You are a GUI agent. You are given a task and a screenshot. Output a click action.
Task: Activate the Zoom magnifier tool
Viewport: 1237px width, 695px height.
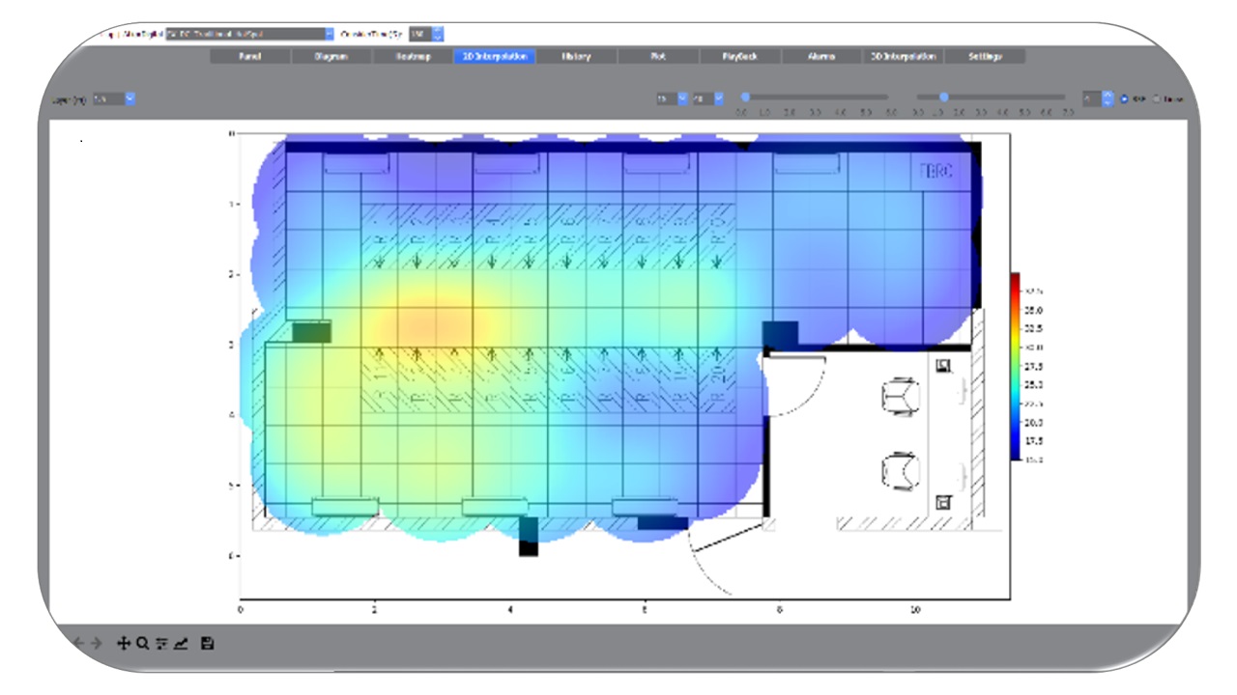142,644
